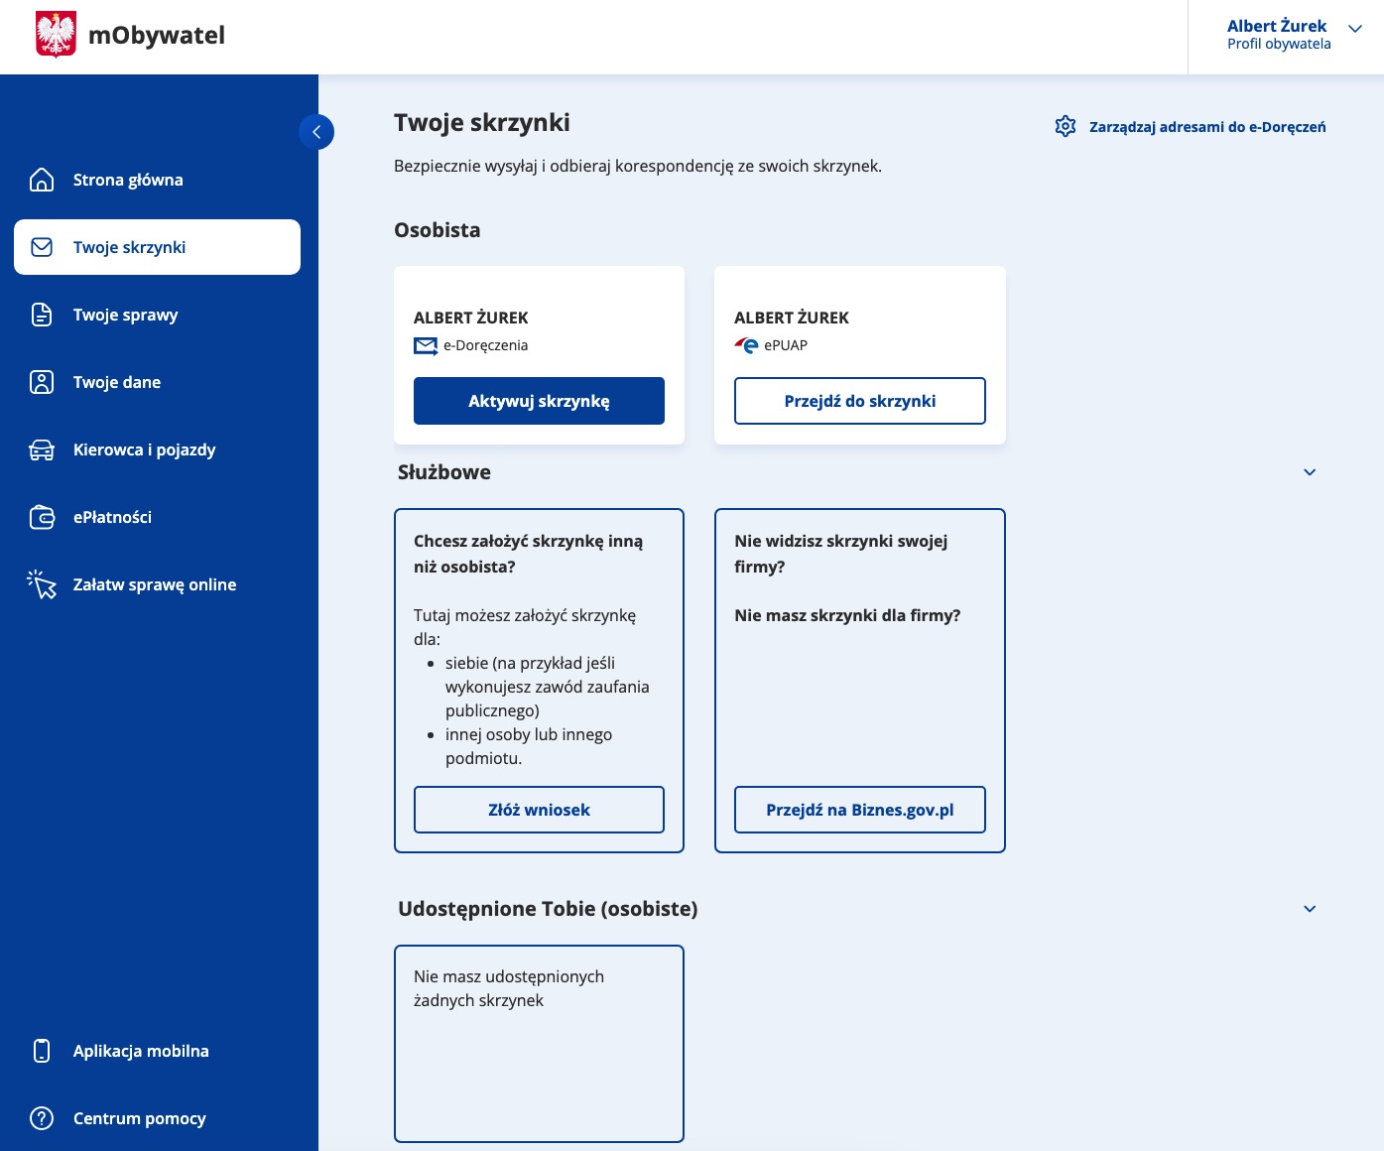Click the ePUAP logo icon in Albert Żurek card
The width and height of the screenshot is (1384, 1151).
click(x=746, y=345)
